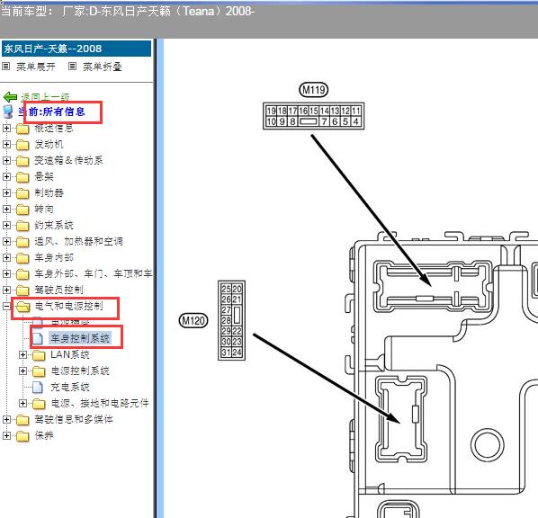Click the 返回上一级 back link

pyautogui.click(x=45, y=97)
